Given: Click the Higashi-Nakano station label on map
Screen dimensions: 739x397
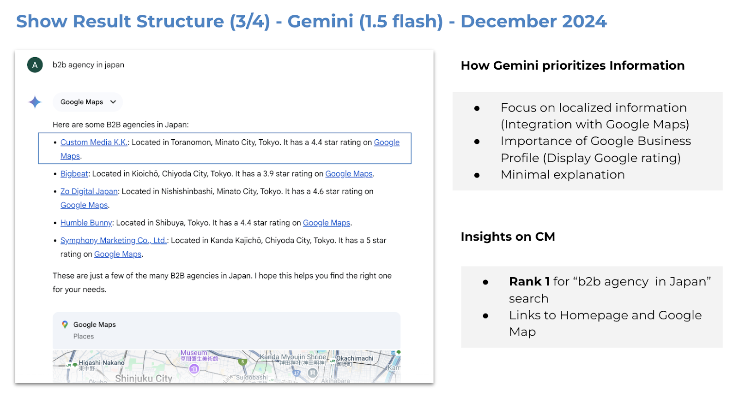Looking at the screenshot, I should click(102, 363).
